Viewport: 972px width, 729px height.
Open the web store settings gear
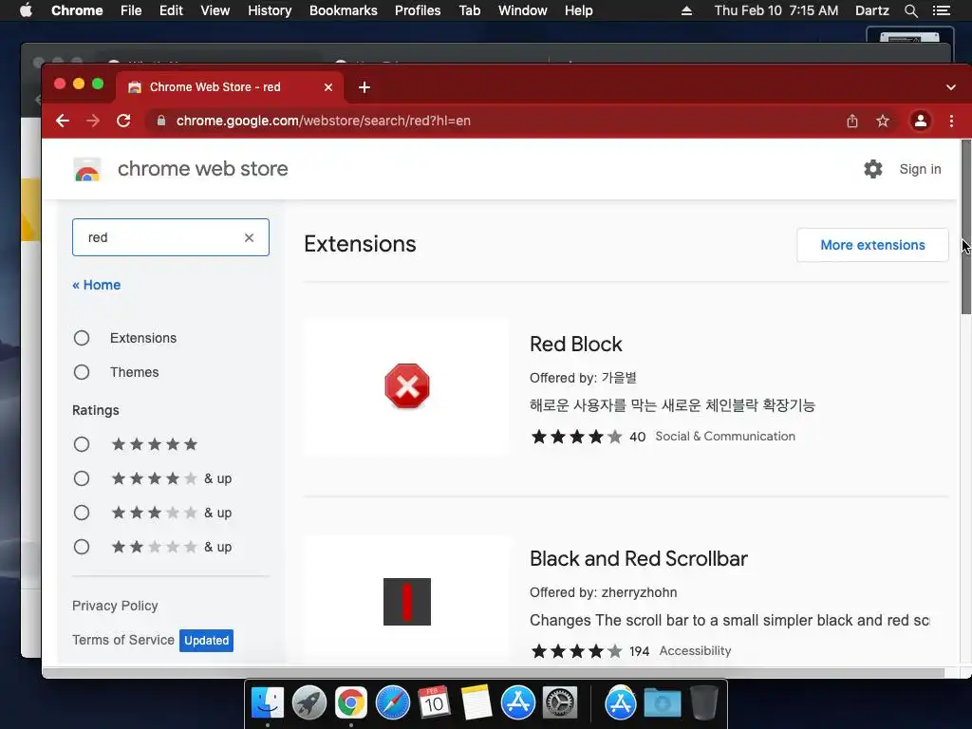[873, 169]
